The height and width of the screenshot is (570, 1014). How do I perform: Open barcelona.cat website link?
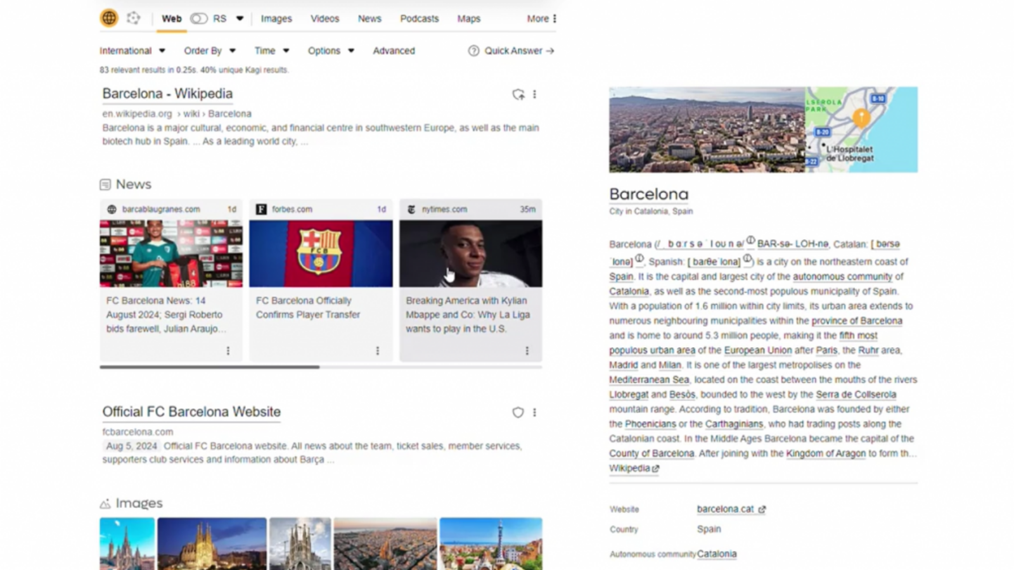(731, 509)
